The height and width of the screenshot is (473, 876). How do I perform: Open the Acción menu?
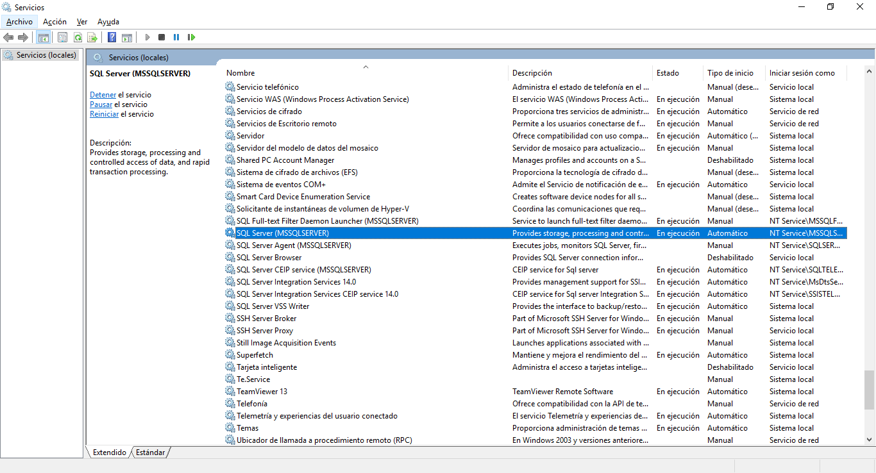click(55, 22)
